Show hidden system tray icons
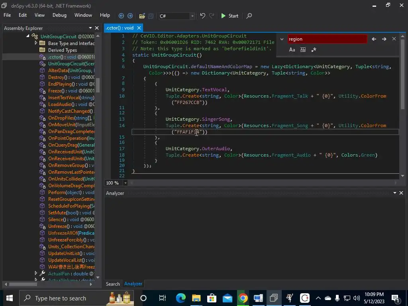This screenshot has width=408, height=306. (x=318, y=298)
